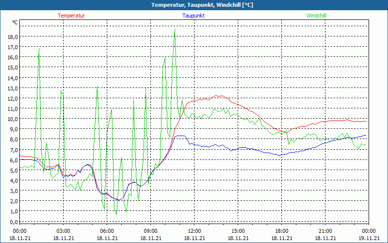The width and height of the screenshot is (388, 243).
Task: Click the '12:00' time label
Action: [x=194, y=231]
